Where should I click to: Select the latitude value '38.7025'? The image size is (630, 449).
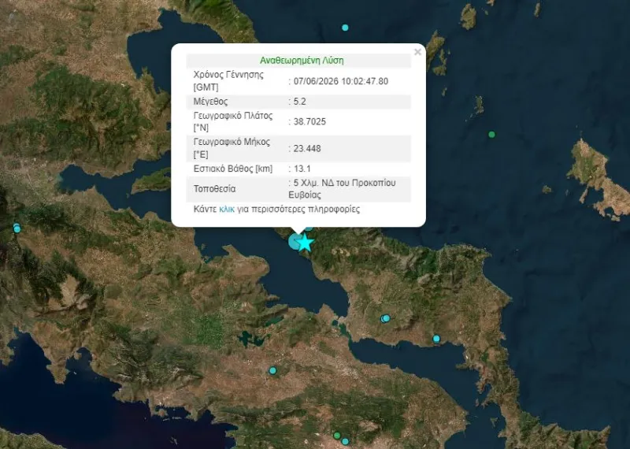309,122
